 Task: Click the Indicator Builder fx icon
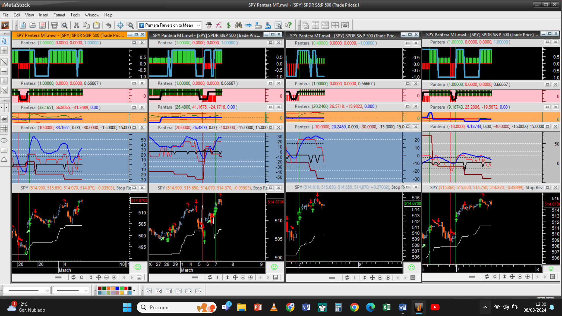click(219, 25)
